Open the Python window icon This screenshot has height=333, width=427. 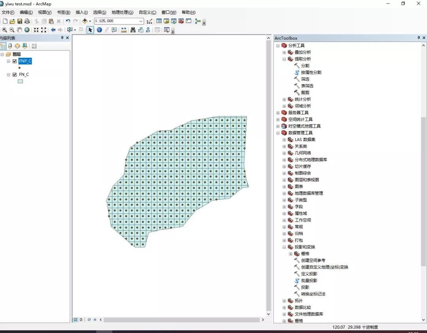[x=189, y=21]
